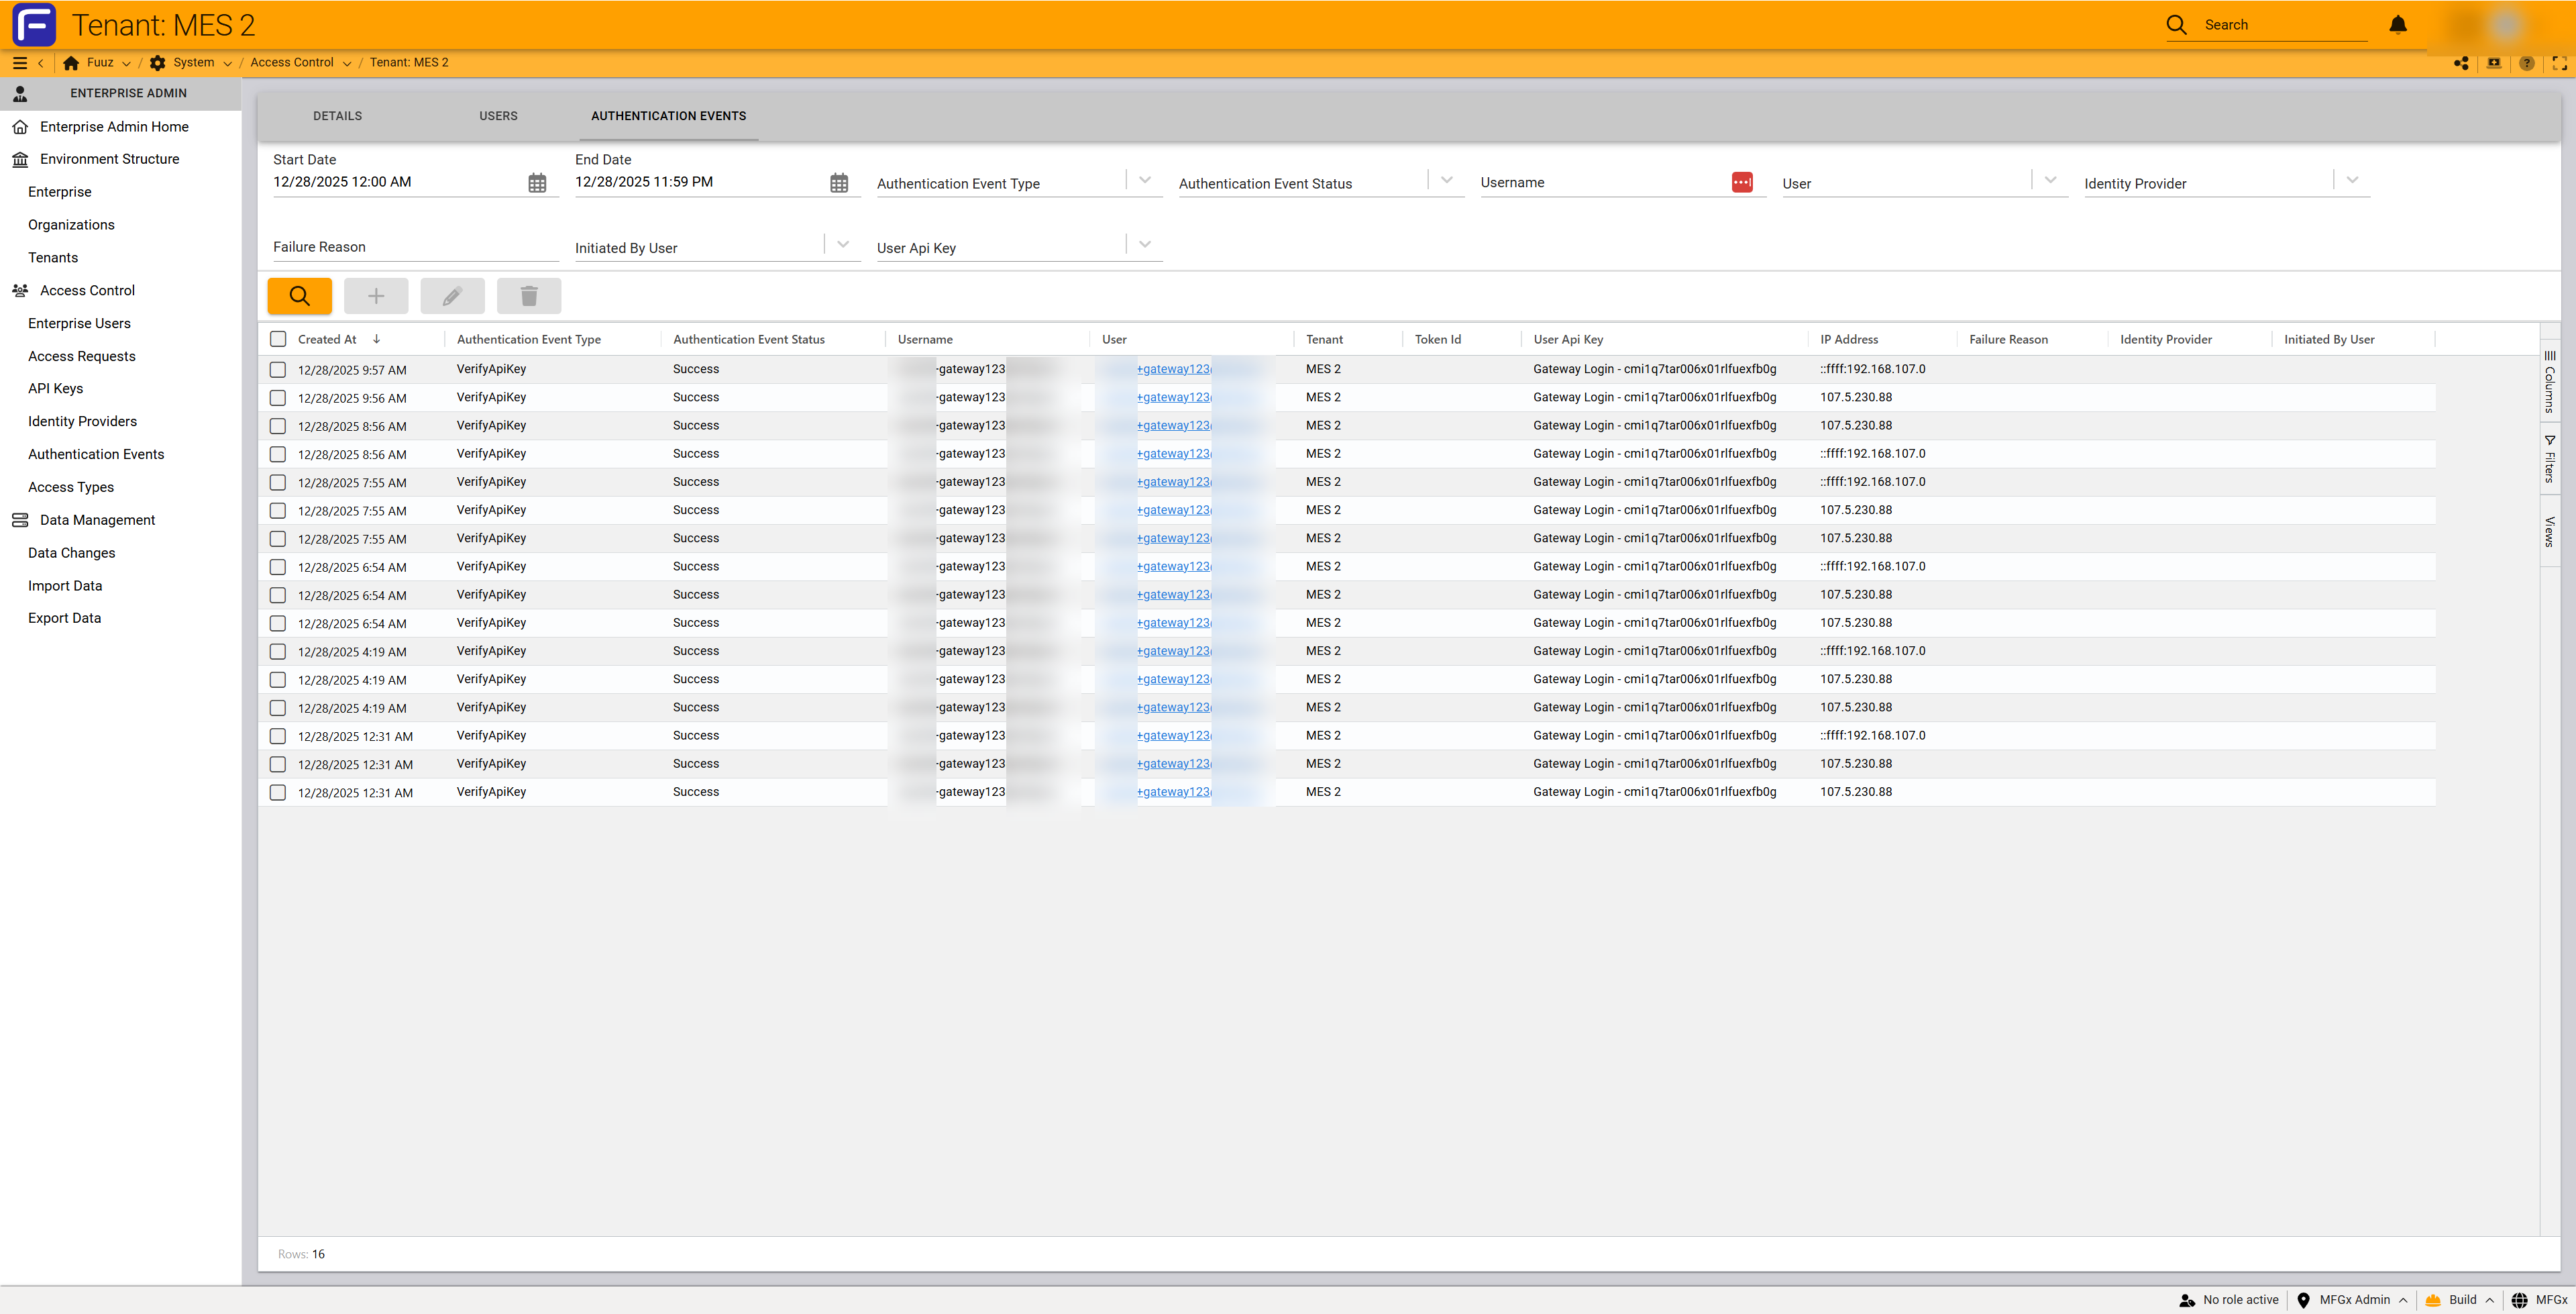2576x1314 pixels.
Task: Select the checkbox for the 4:19 AM row with ::ffff:192.168.107.0
Action: (x=278, y=652)
